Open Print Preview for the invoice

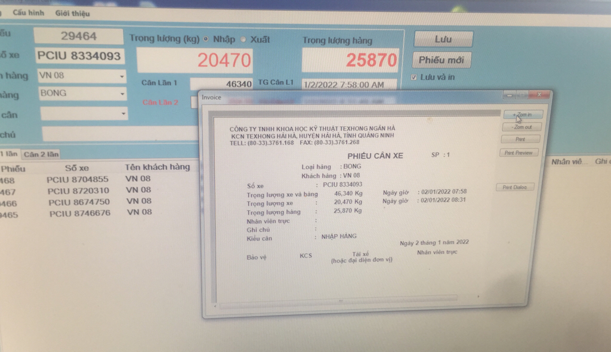(517, 153)
